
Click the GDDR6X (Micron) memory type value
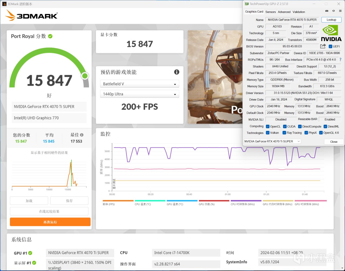[282, 80]
